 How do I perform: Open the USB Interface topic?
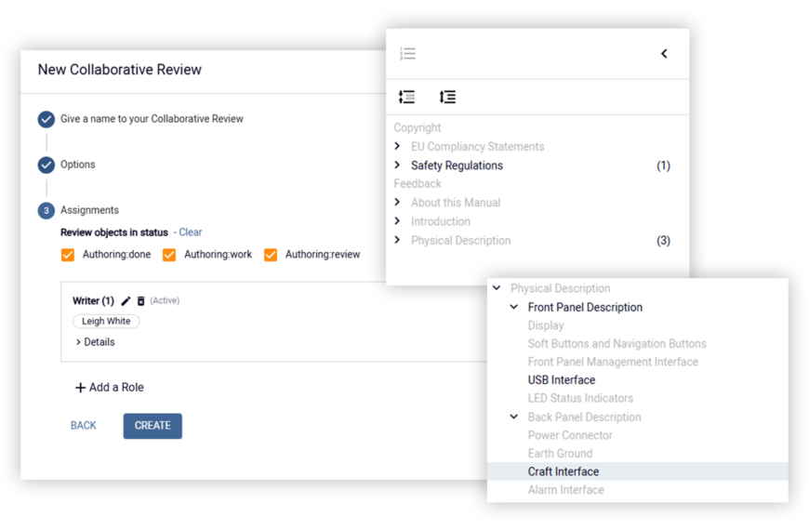562,380
